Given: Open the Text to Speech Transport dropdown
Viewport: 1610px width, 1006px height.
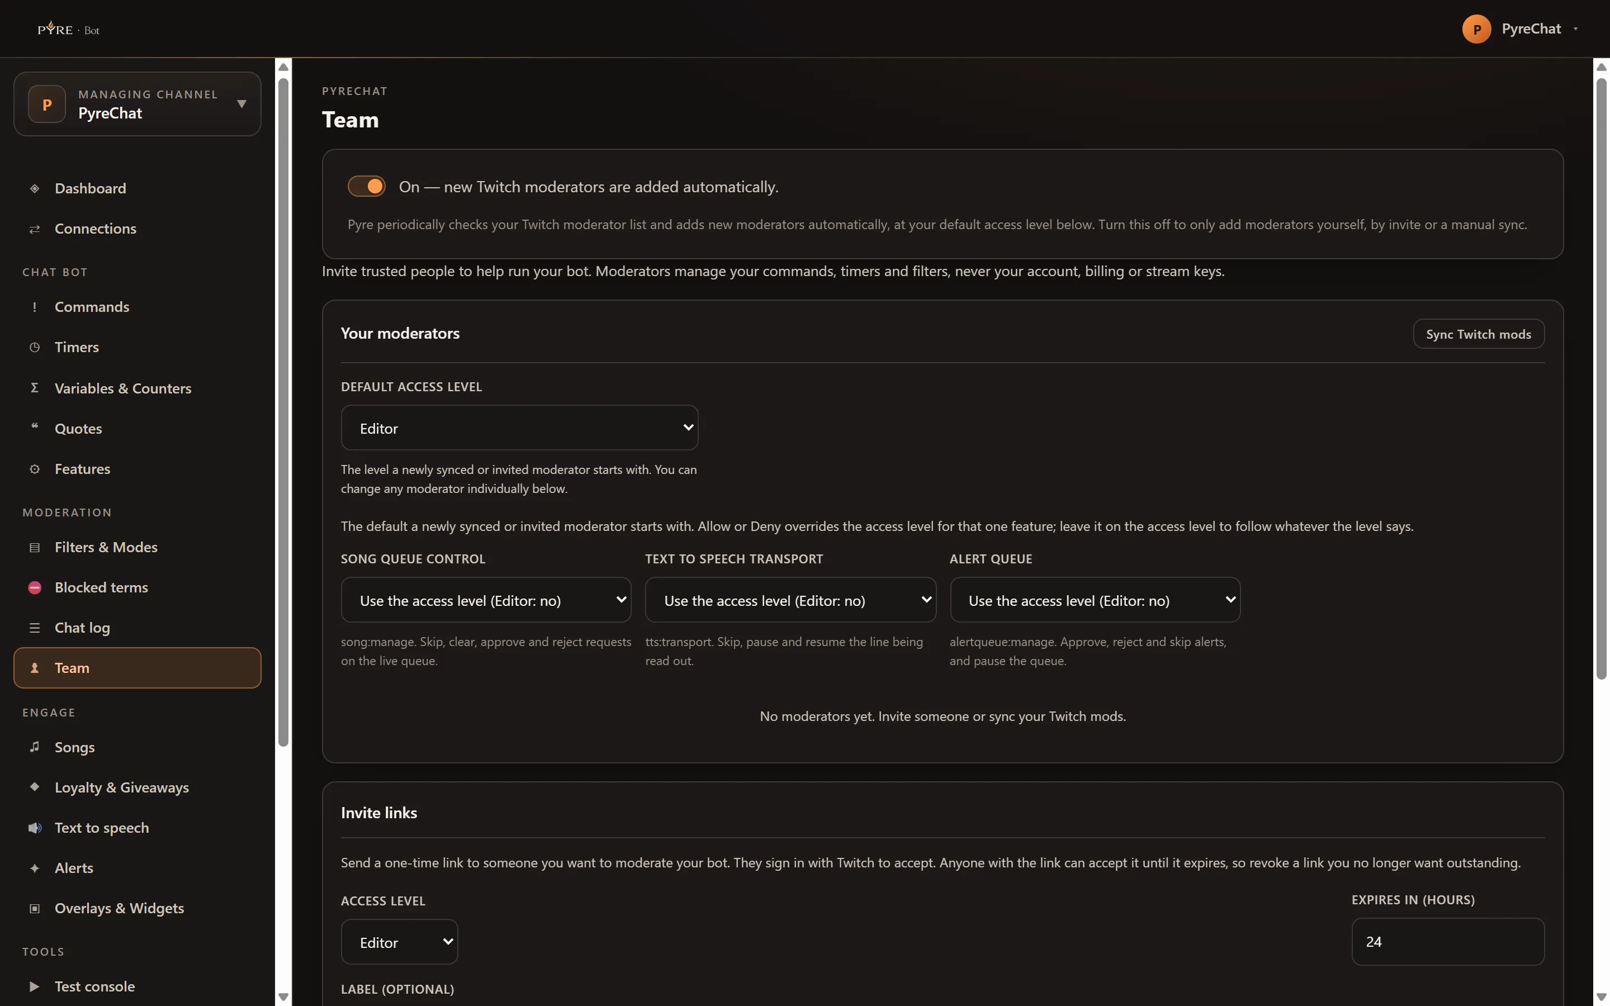Looking at the screenshot, I should (x=790, y=600).
